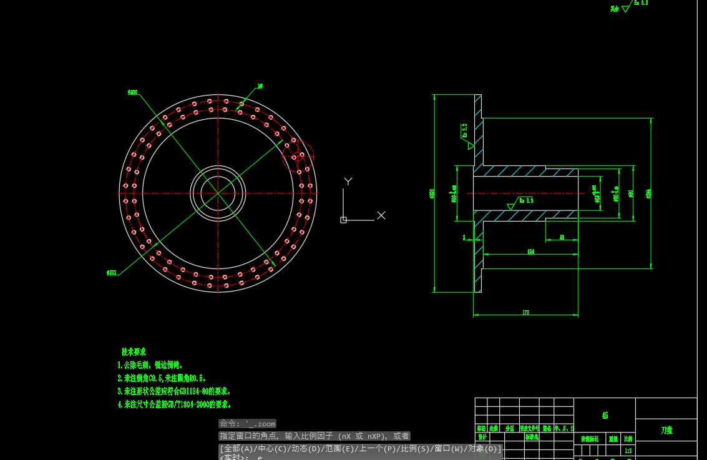
Task: Select the red dashed detail circle on bolt ring
Action: [298, 156]
